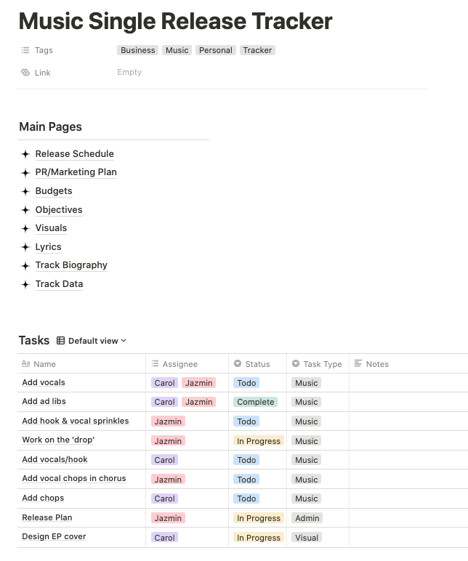
Task: Click the Status column header icon
Action: [x=238, y=364]
